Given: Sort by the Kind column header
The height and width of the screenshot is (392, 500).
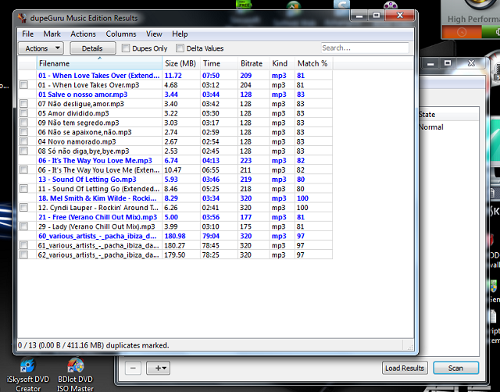Looking at the screenshot, I should coord(282,63).
